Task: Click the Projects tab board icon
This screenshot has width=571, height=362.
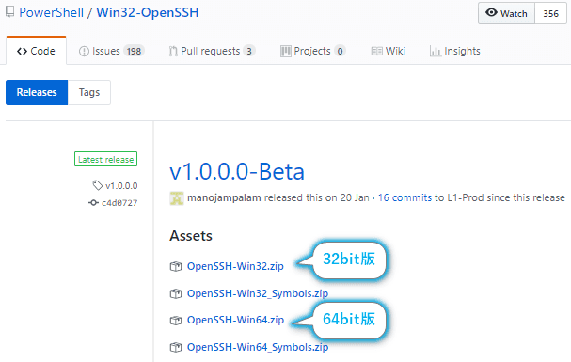Action: click(286, 52)
